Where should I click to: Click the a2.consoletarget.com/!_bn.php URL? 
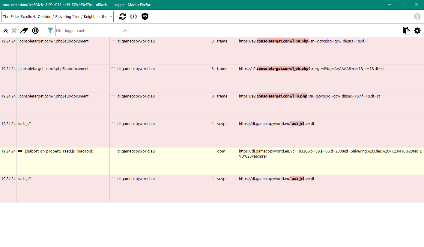coord(304,41)
